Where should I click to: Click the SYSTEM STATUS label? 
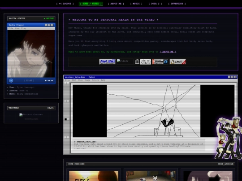(x=17, y=18)
